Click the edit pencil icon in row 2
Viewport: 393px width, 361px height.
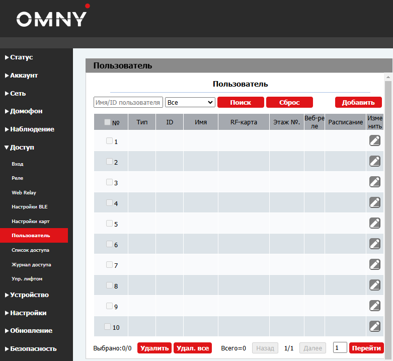[374, 161]
